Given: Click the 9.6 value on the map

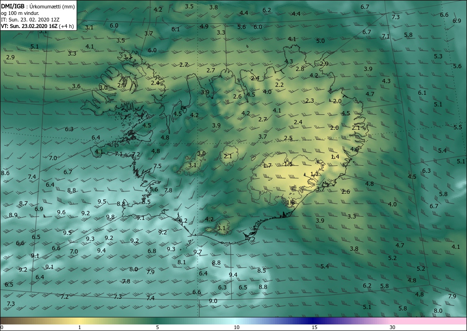Looking at the screenshot, I should [61, 212].
